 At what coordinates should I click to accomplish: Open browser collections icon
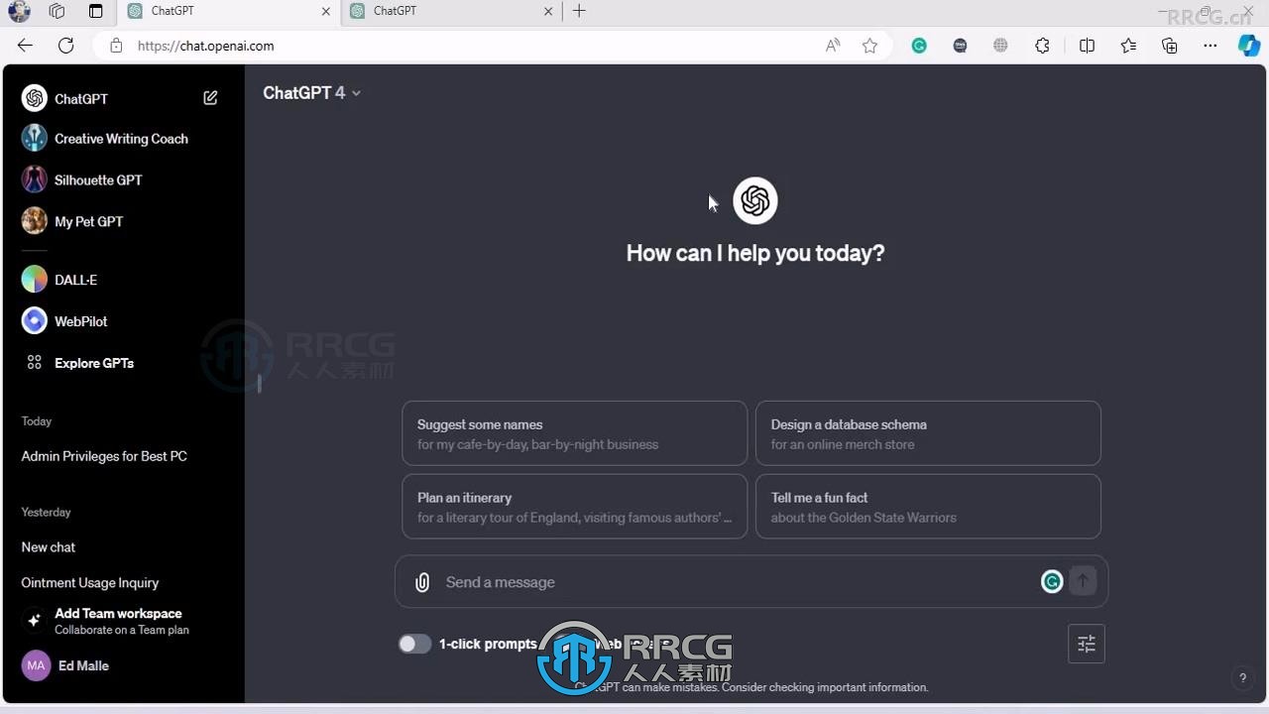tap(1170, 46)
